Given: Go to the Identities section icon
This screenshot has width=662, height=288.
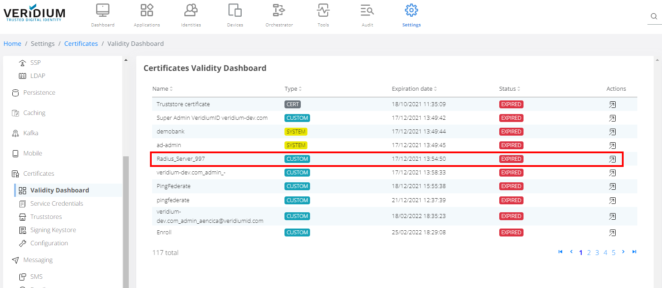Looking at the screenshot, I should 191,10.
